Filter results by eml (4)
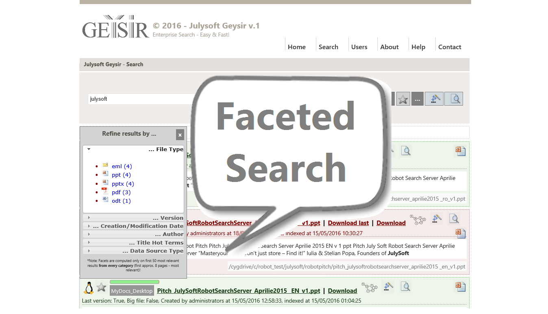Image resolution: width=548 pixels, height=314 pixels. point(122,166)
